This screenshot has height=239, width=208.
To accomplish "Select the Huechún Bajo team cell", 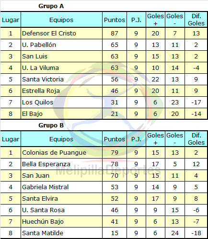I will (61, 222).
